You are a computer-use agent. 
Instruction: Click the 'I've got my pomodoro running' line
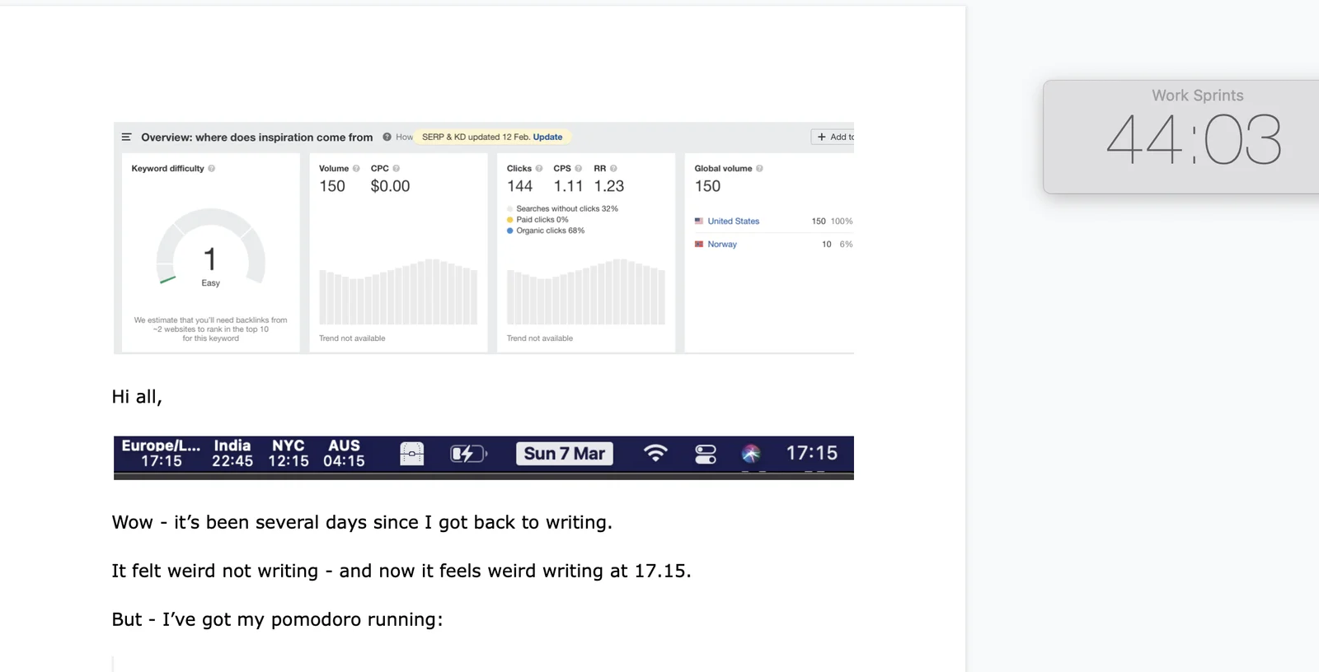[277, 619]
